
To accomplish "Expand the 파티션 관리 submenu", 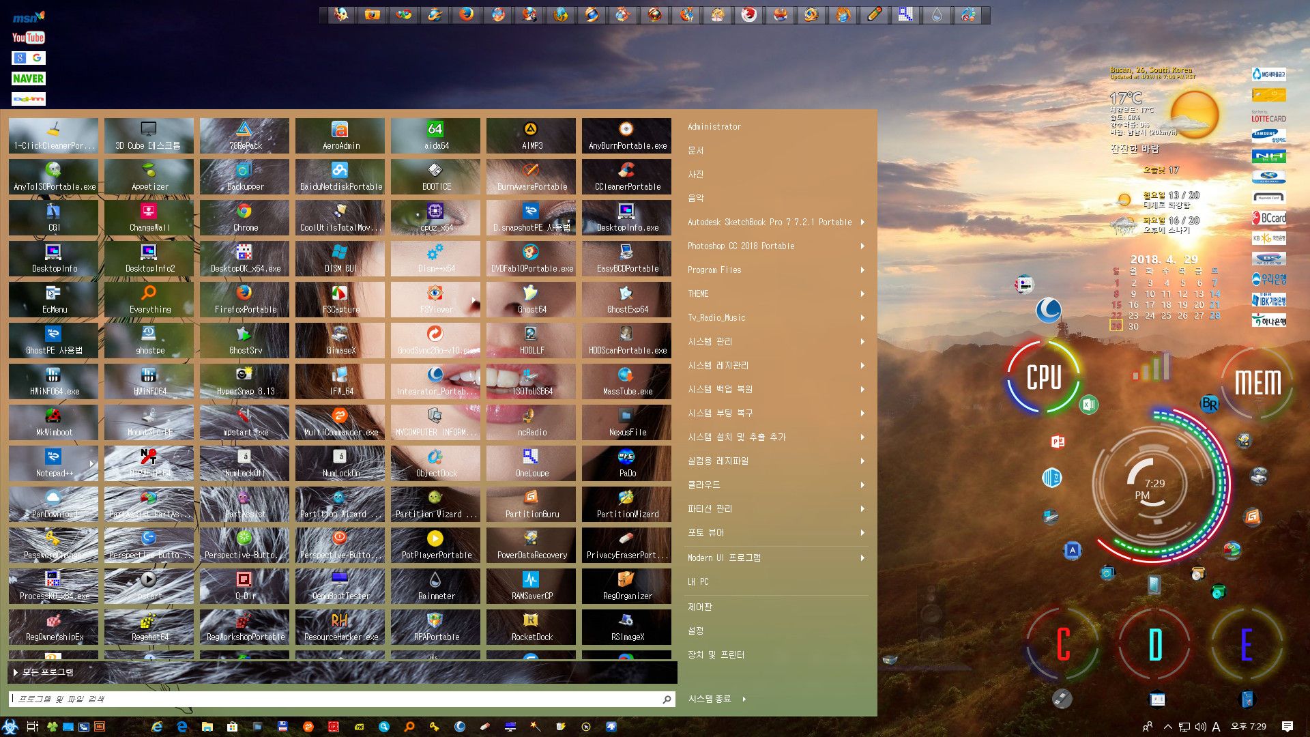I will pos(776,508).
